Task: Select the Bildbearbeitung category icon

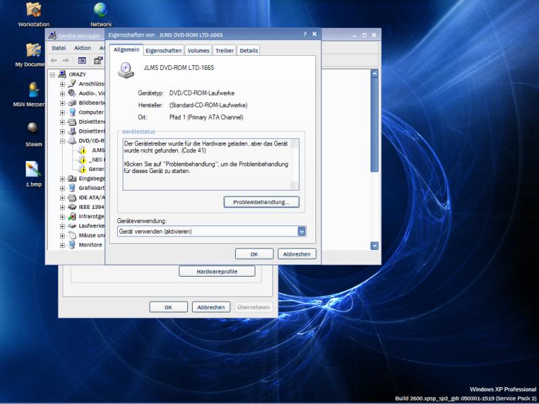Action: [x=72, y=103]
